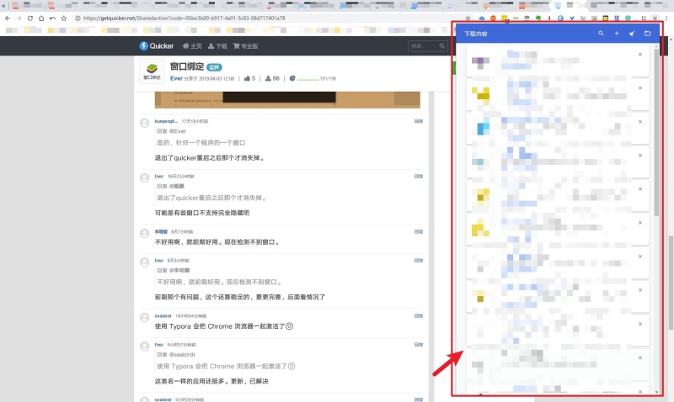This screenshot has width=674, height=402.
Task: Click the 窗口绑定 page title
Action: 186,66
